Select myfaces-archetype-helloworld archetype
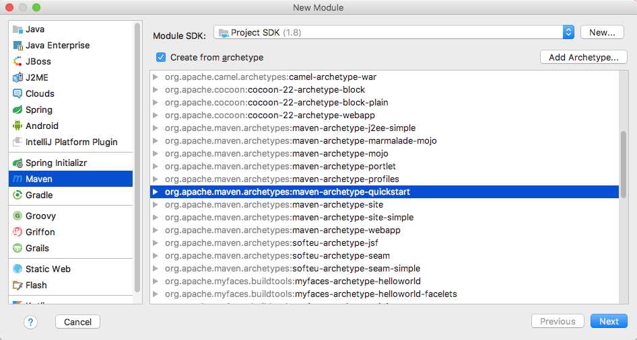This screenshot has height=340, width=637. (384, 282)
